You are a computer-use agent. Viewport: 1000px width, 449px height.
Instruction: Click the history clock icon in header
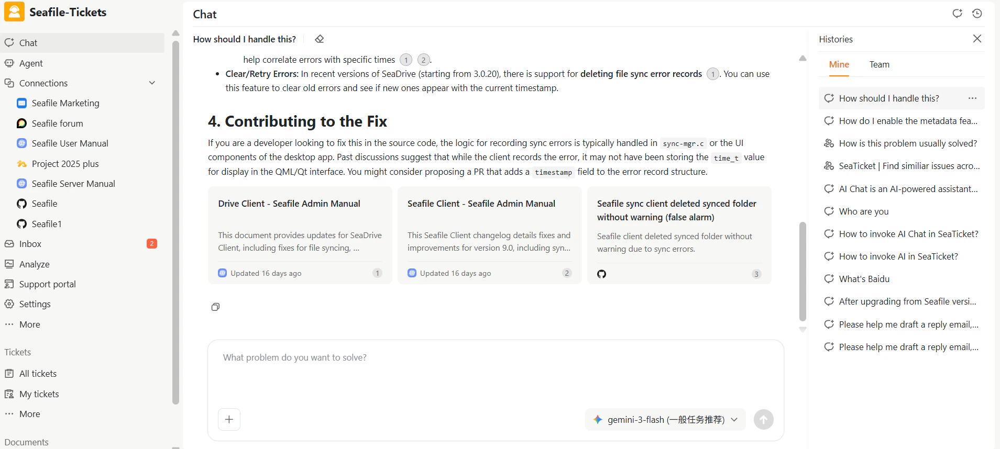[x=977, y=14]
